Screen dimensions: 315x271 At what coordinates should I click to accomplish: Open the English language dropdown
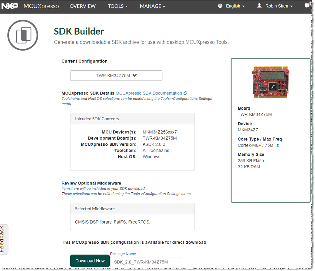pyautogui.click(x=235, y=6)
